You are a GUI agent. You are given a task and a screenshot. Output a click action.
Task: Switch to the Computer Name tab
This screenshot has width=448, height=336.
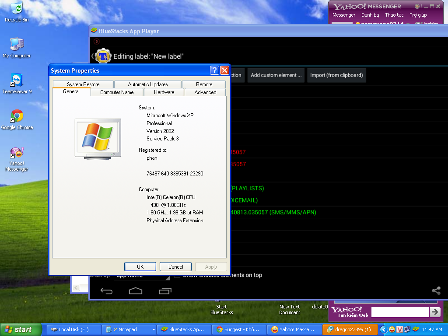(x=117, y=92)
